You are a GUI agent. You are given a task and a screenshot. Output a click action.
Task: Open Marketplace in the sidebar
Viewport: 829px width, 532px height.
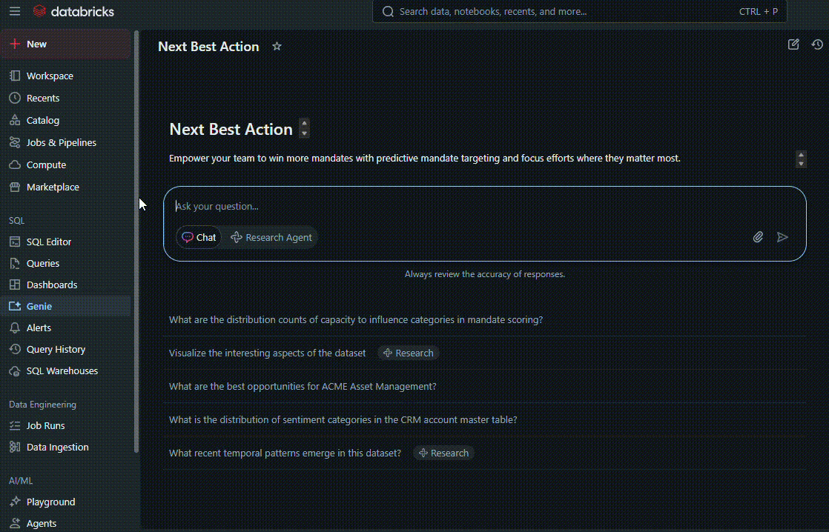click(53, 187)
